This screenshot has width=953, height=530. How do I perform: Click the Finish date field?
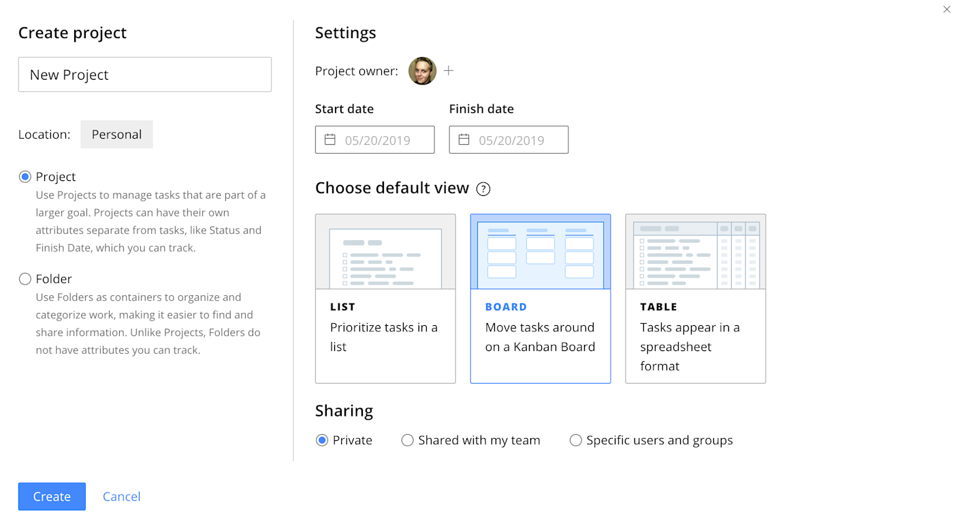pyautogui.click(x=509, y=139)
